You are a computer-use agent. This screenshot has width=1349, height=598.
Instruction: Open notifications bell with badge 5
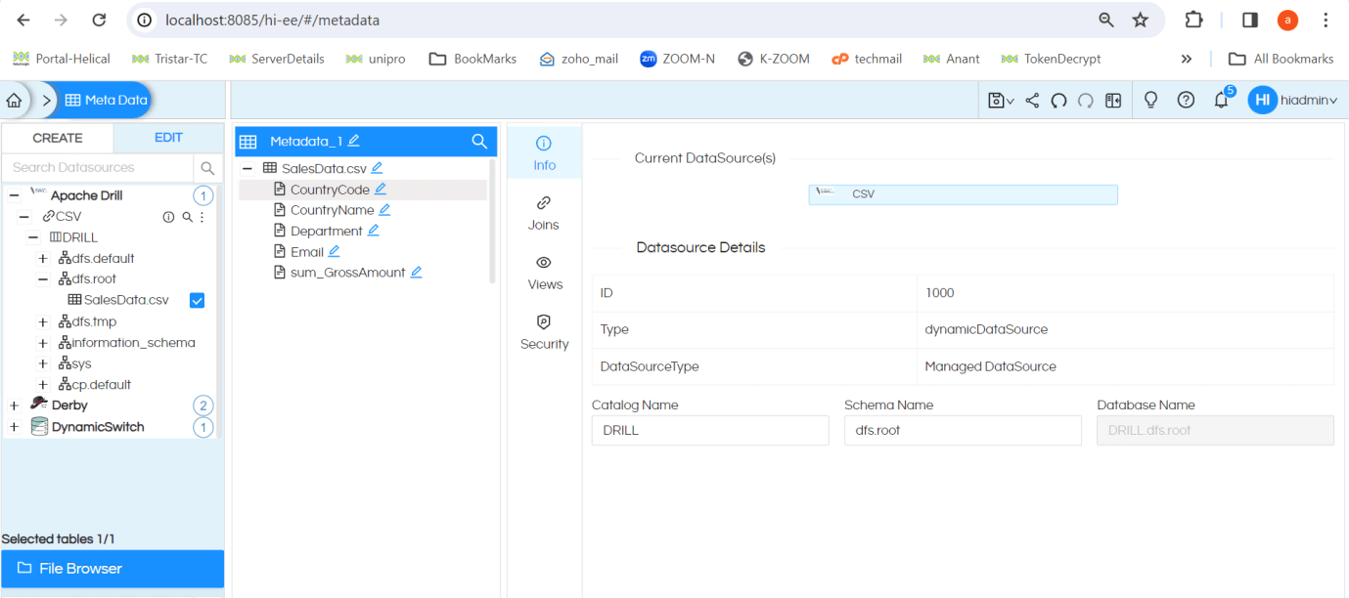(x=1222, y=100)
